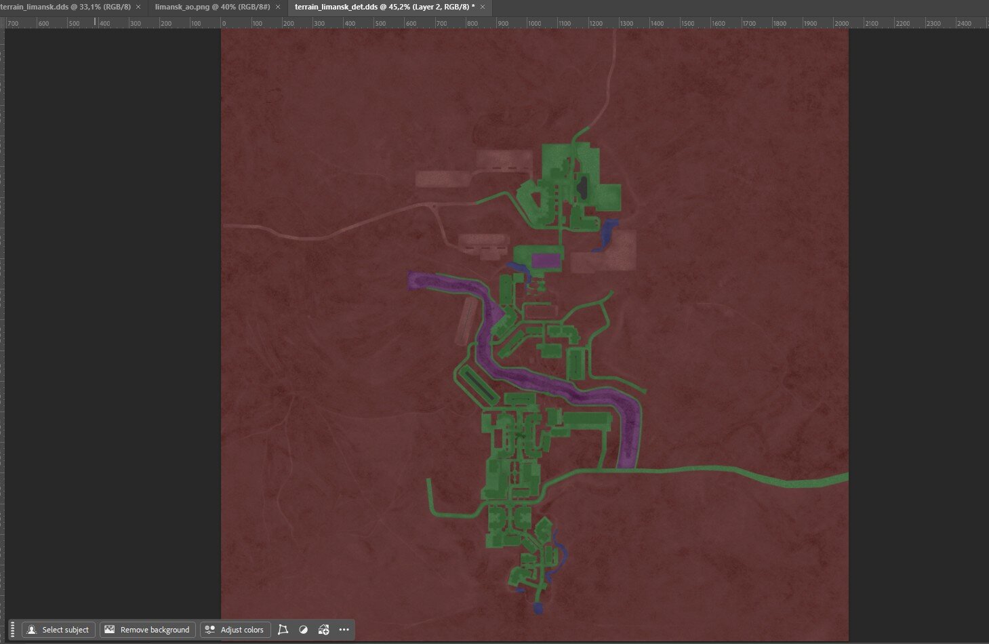This screenshot has height=644, width=989.
Task: Close the terrain_limansk.dds tab
Action: coord(138,7)
